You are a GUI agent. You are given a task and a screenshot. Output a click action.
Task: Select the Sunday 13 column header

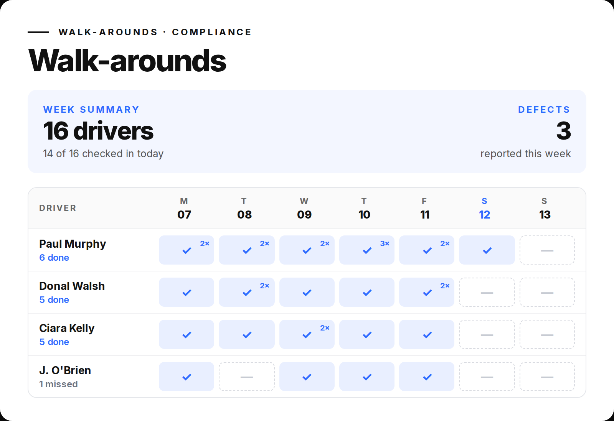545,208
